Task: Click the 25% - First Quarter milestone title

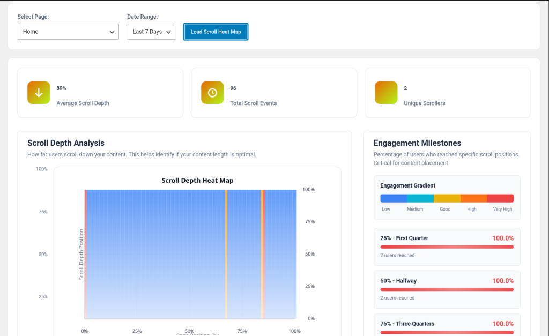Action: (404, 238)
